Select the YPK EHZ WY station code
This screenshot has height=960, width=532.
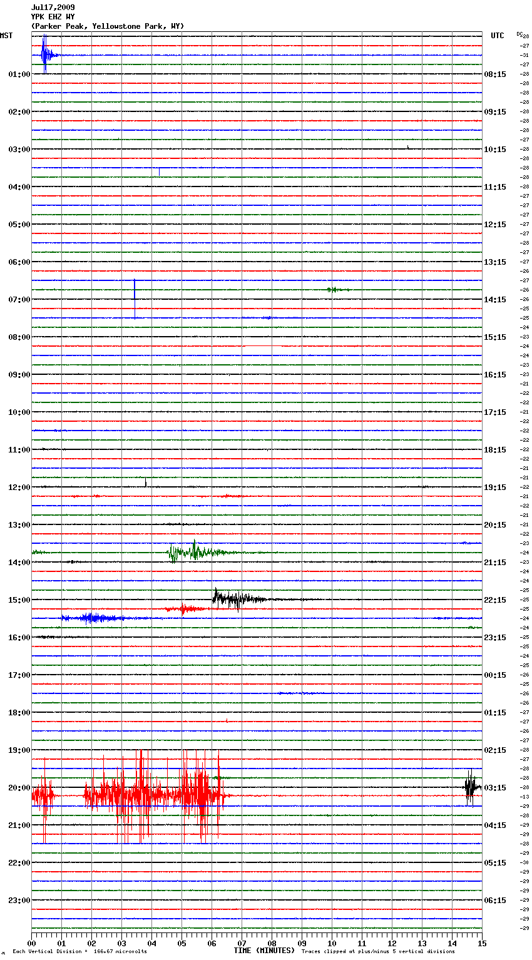click(x=53, y=17)
